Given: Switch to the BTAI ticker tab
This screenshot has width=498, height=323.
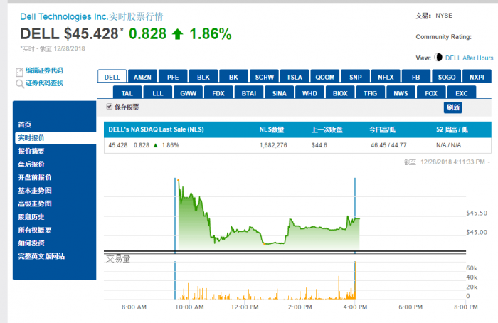Looking at the screenshot, I should (249, 93).
